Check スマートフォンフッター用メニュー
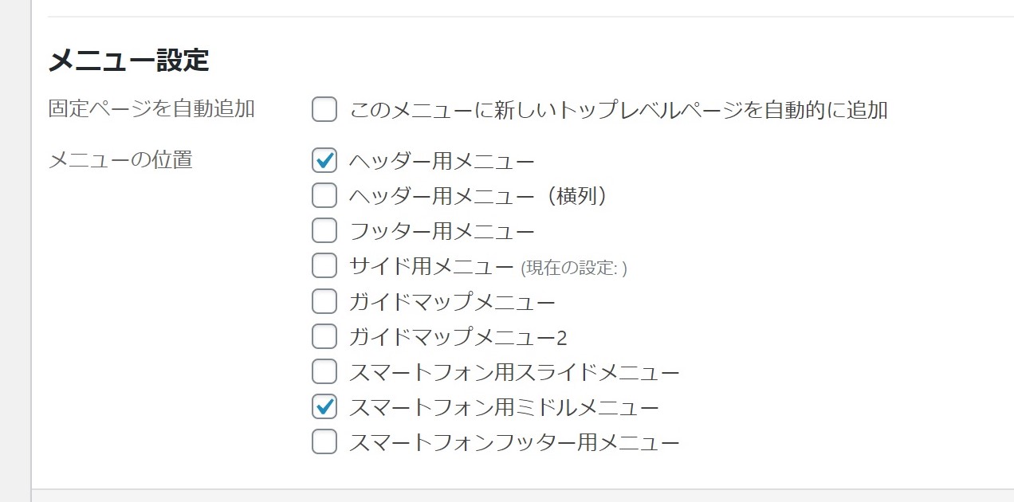The width and height of the screenshot is (1014, 502). click(324, 441)
